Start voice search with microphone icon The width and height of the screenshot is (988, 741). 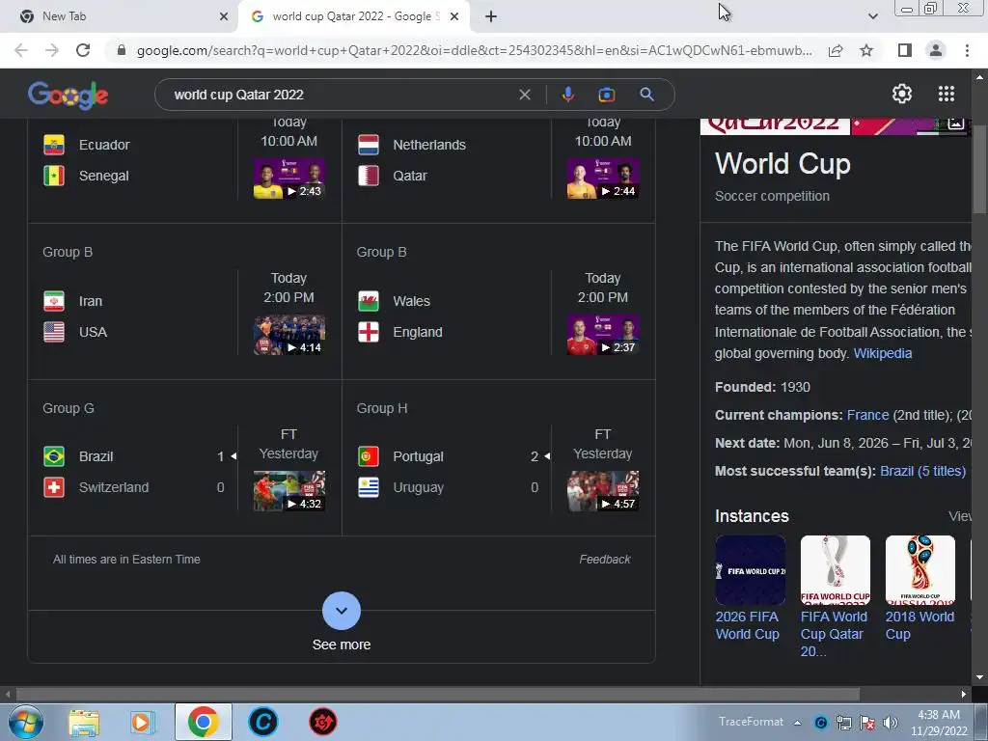pos(567,96)
